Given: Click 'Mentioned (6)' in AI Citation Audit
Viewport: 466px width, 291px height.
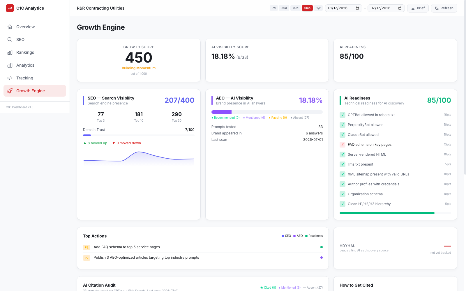Looking at the screenshot, I should click(290, 288).
